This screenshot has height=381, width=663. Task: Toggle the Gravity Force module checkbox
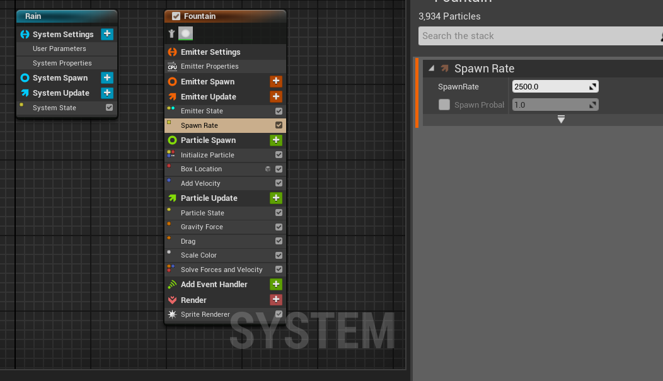click(279, 227)
